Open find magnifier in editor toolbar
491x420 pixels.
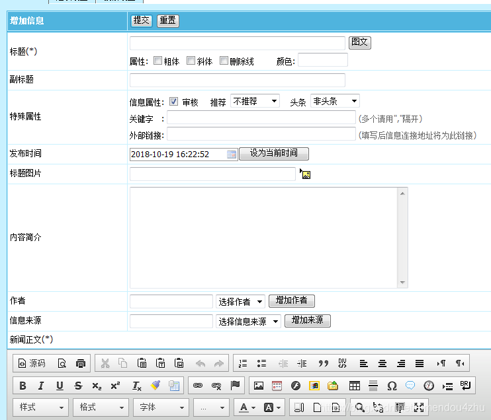click(x=359, y=407)
